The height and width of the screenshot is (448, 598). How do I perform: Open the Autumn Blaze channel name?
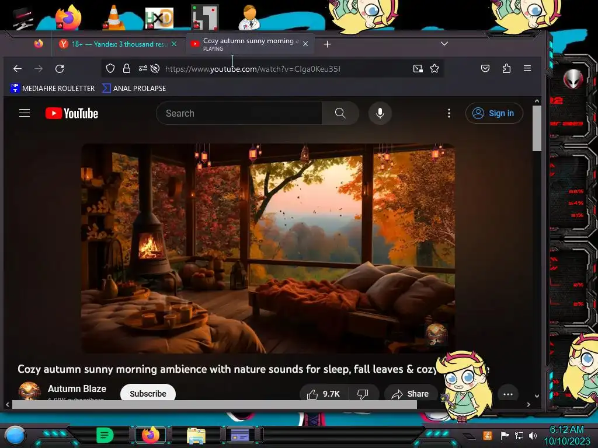pyautogui.click(x=77, y=388)
